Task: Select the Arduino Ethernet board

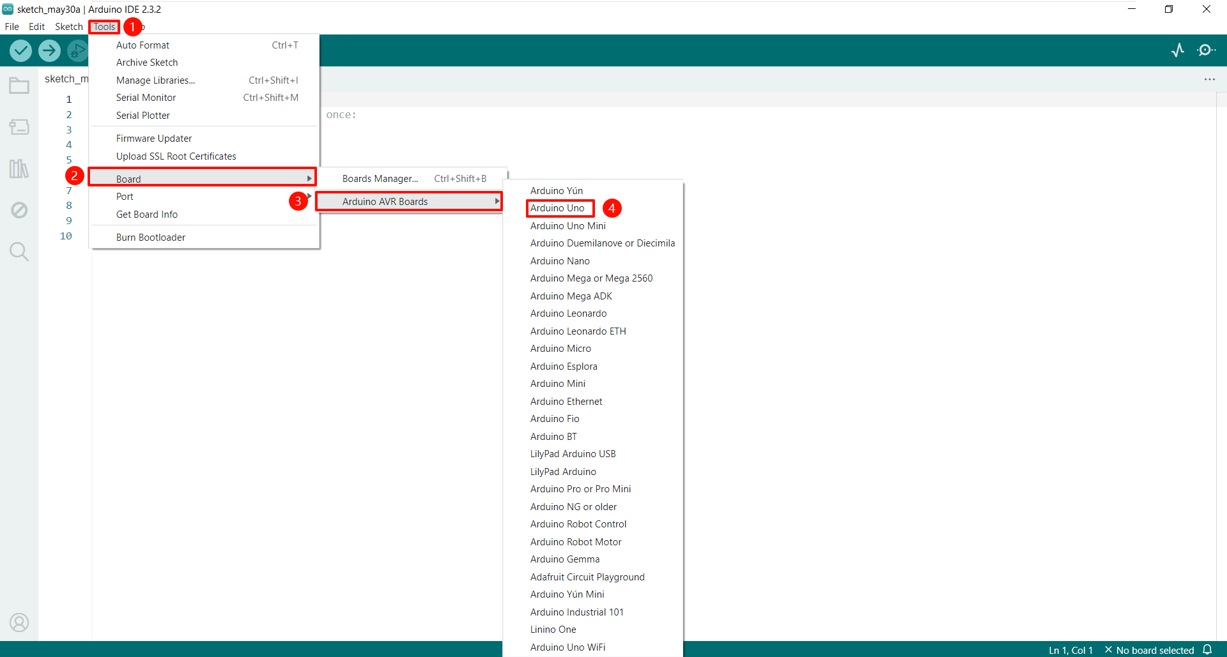Action: pyautogui.click(x=593, y=402)
